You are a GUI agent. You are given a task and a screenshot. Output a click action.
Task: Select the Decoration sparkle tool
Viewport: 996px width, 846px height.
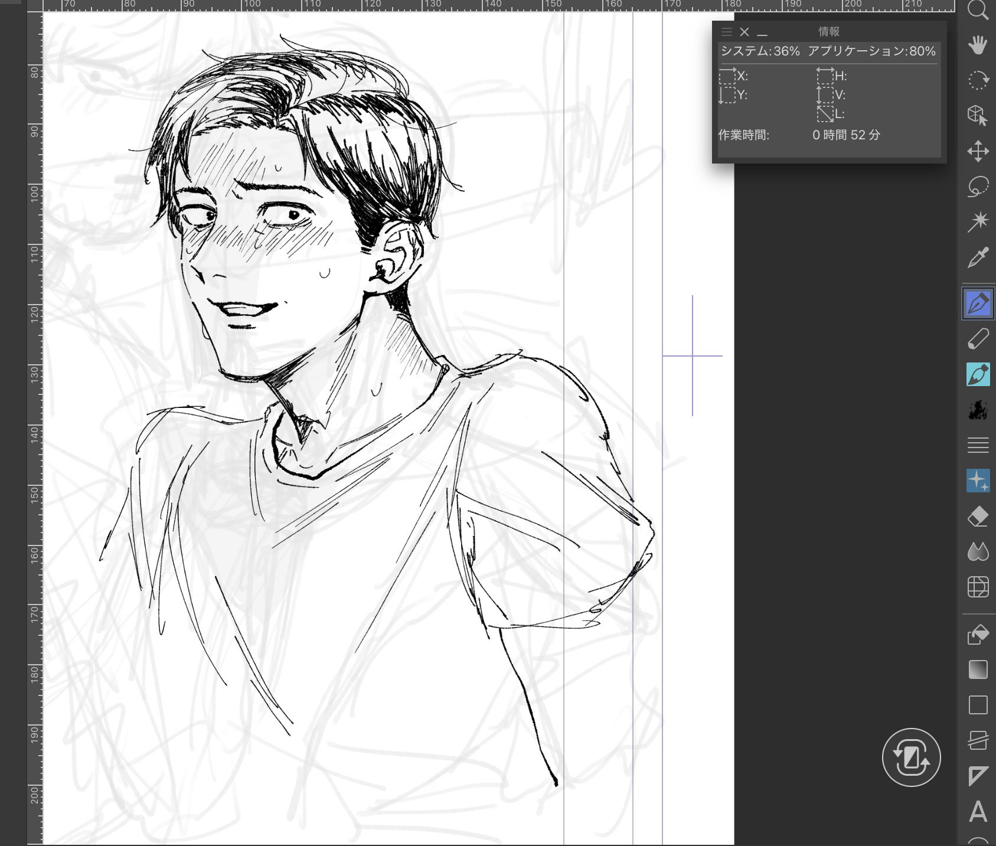point(978,481)
